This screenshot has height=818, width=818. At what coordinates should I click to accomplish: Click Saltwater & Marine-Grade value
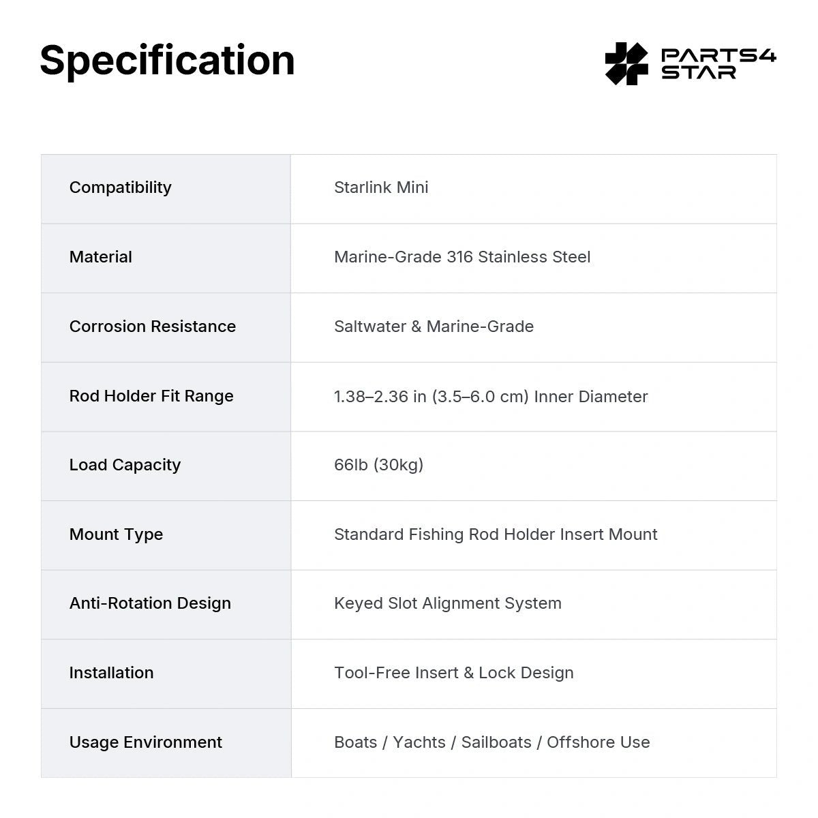point(434,327)
